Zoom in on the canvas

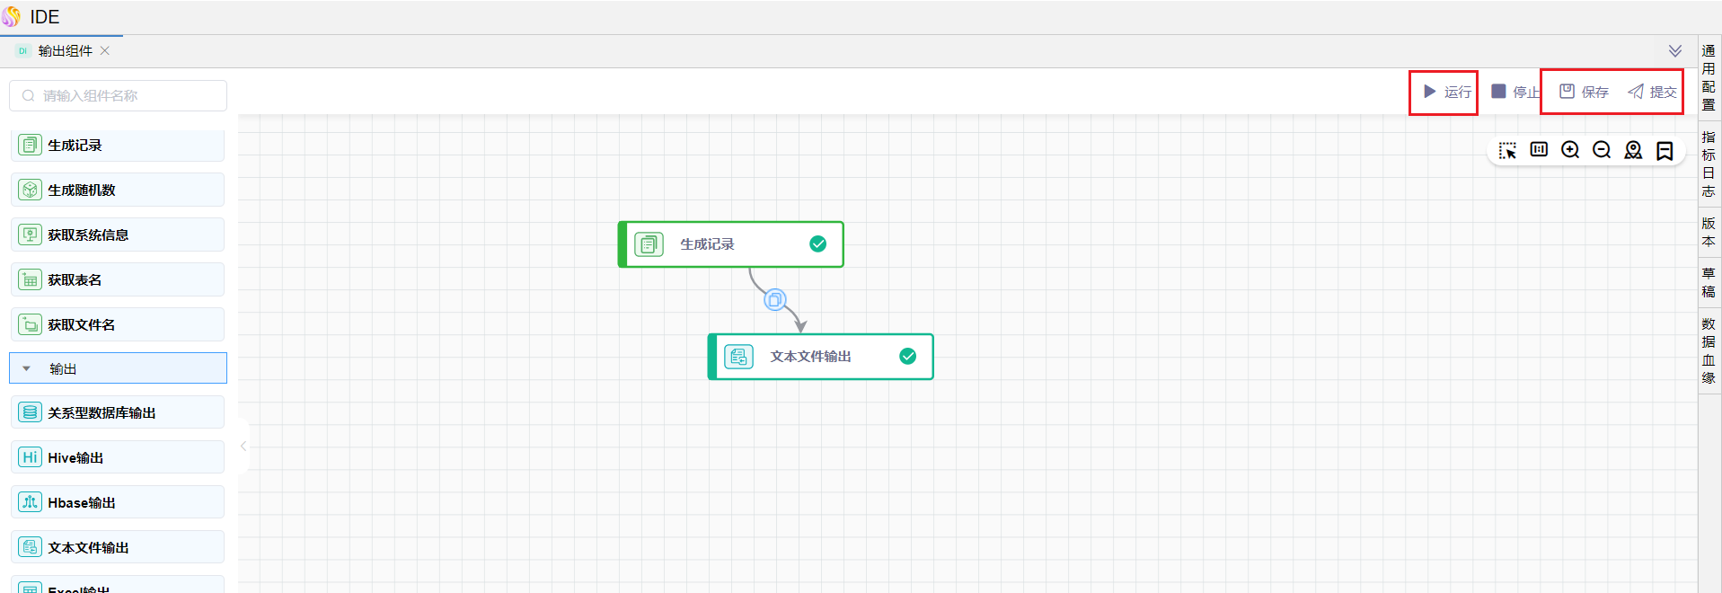pos(1570,150)
